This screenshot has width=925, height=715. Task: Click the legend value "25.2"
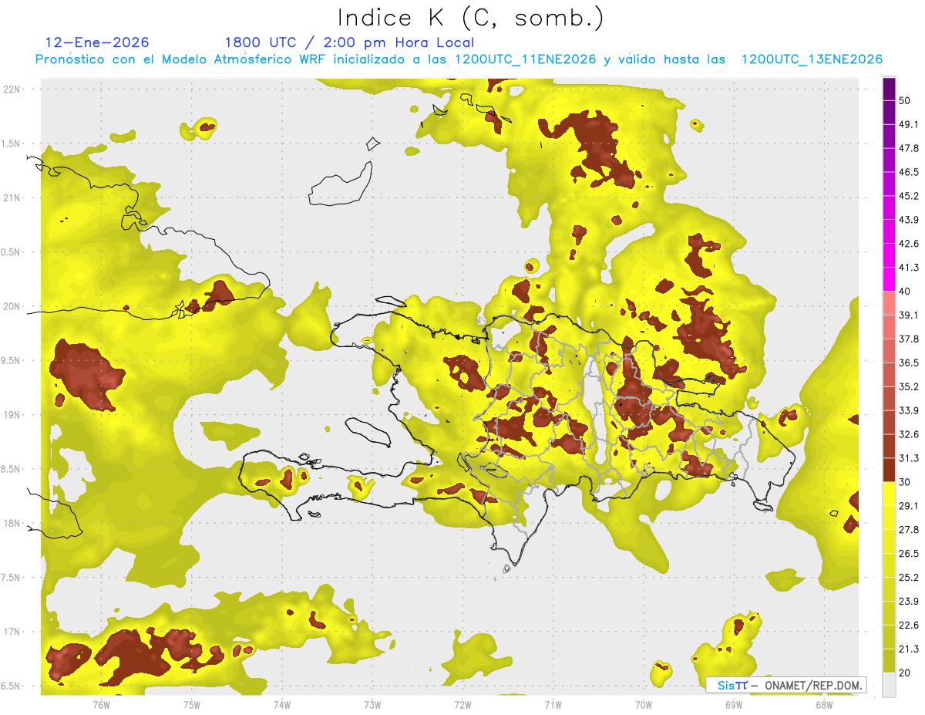tap(909, 578)
